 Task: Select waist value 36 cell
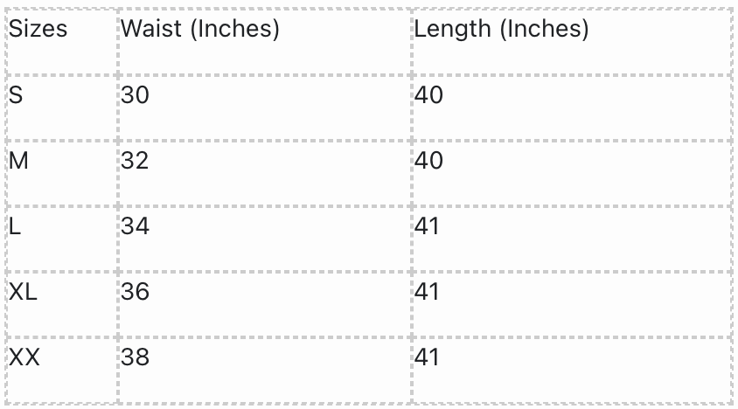136,292
